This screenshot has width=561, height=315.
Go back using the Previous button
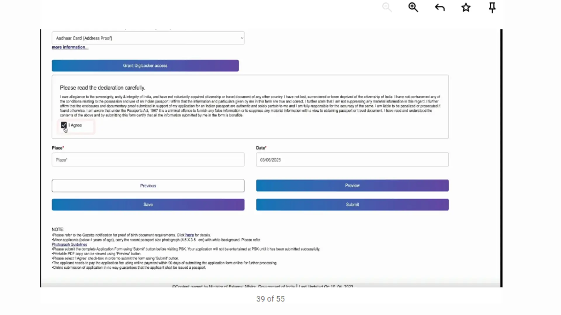pyautogui.click(x=148, y=186)
